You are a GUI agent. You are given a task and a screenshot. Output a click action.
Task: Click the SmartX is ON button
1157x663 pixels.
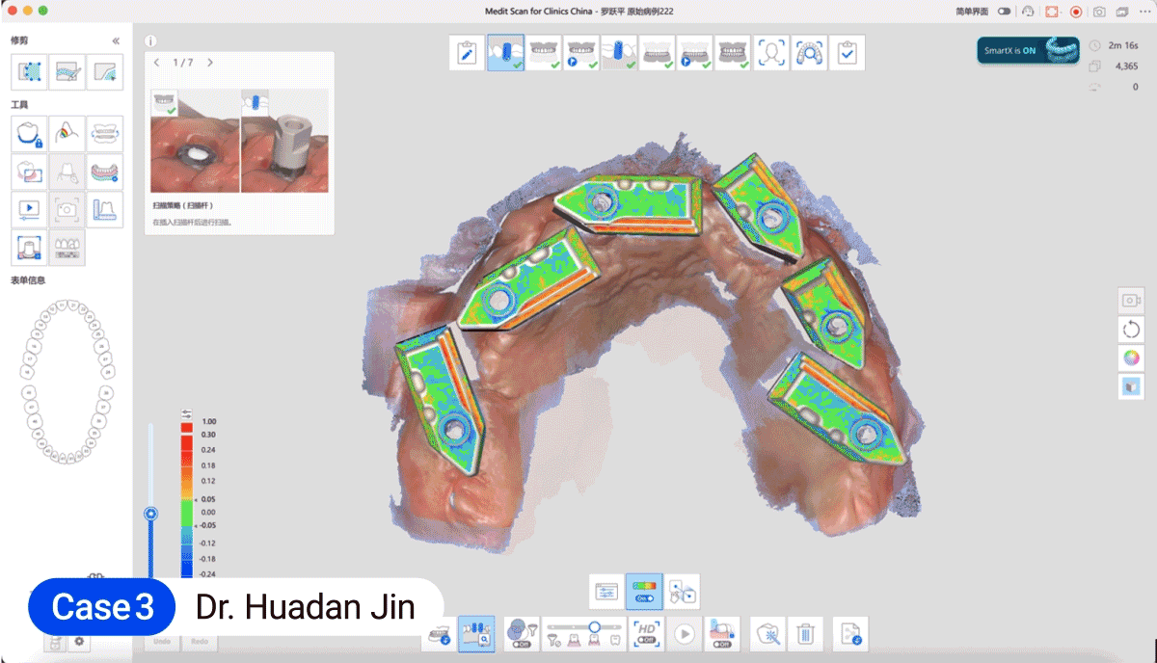point(1026,50)
